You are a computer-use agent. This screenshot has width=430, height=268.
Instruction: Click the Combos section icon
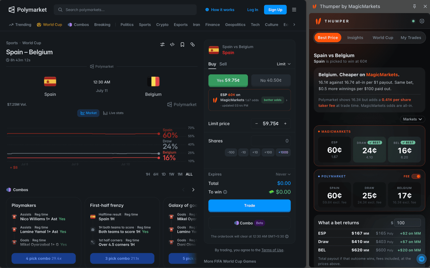pyautogui.click(x=9, y=190)
